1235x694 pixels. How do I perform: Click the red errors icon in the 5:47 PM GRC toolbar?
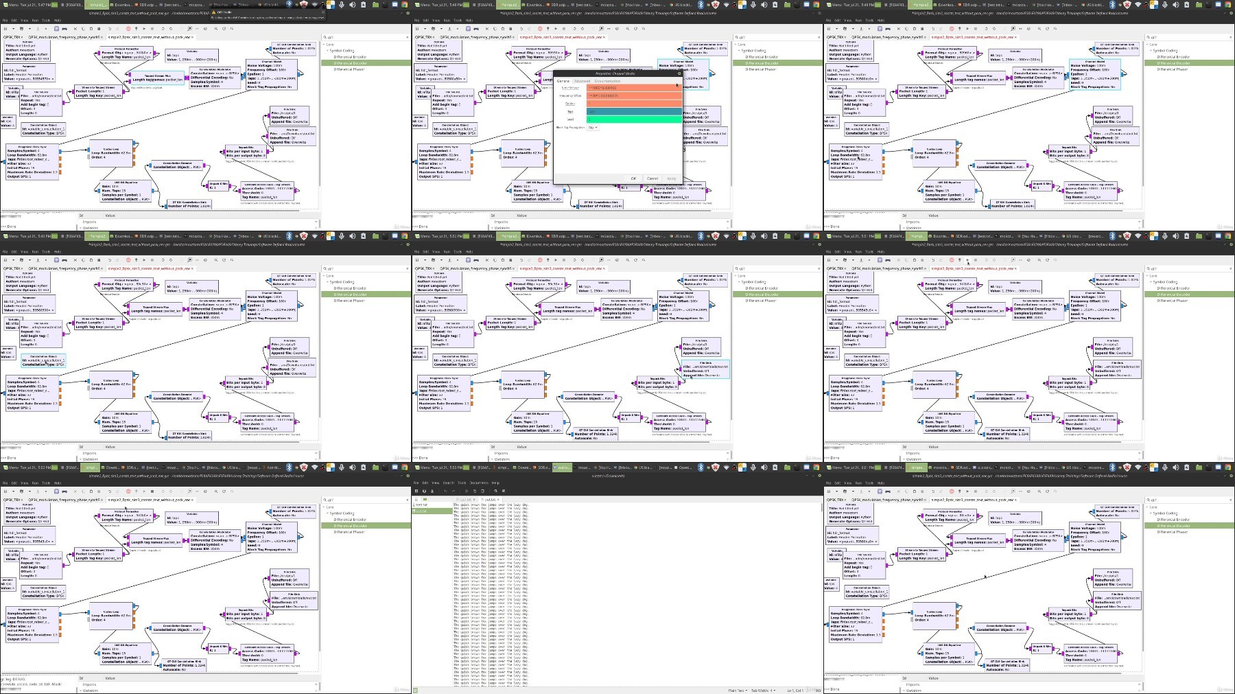[128, 29]
